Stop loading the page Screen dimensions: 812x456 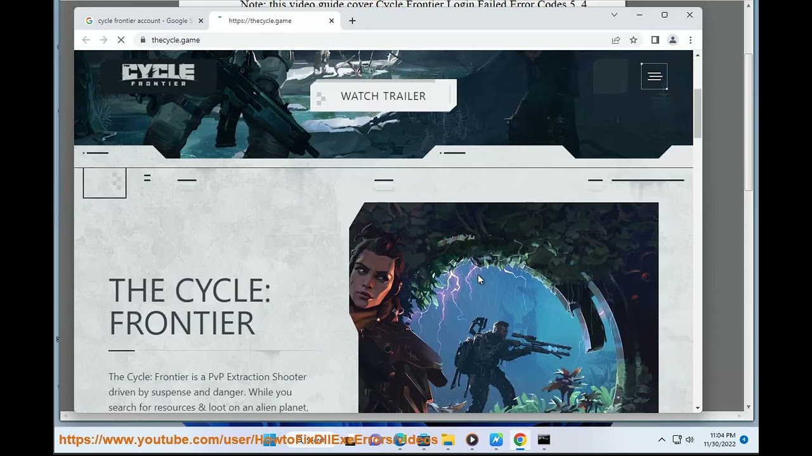click(x=121, y=40)
